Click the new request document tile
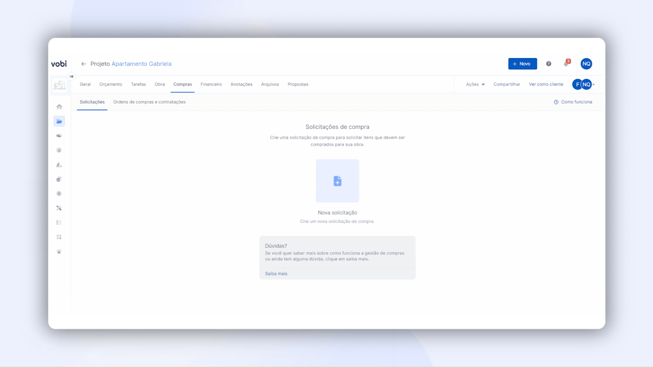The image size is (653, 367). pyautogui.click(x=337, y=181)
